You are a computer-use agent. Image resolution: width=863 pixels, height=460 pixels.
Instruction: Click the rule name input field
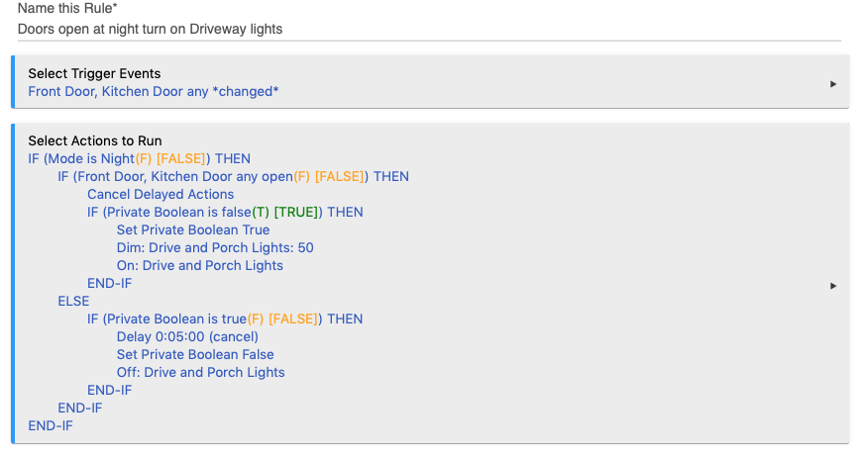pyautogui.click(x=429, y=29)
